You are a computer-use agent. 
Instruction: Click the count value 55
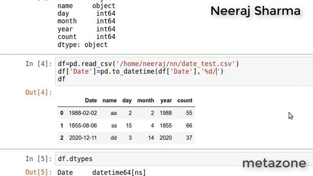189,113
